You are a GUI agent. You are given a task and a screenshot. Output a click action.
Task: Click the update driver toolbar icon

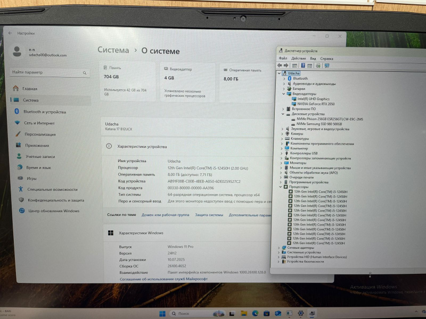(x=318, y=65)
